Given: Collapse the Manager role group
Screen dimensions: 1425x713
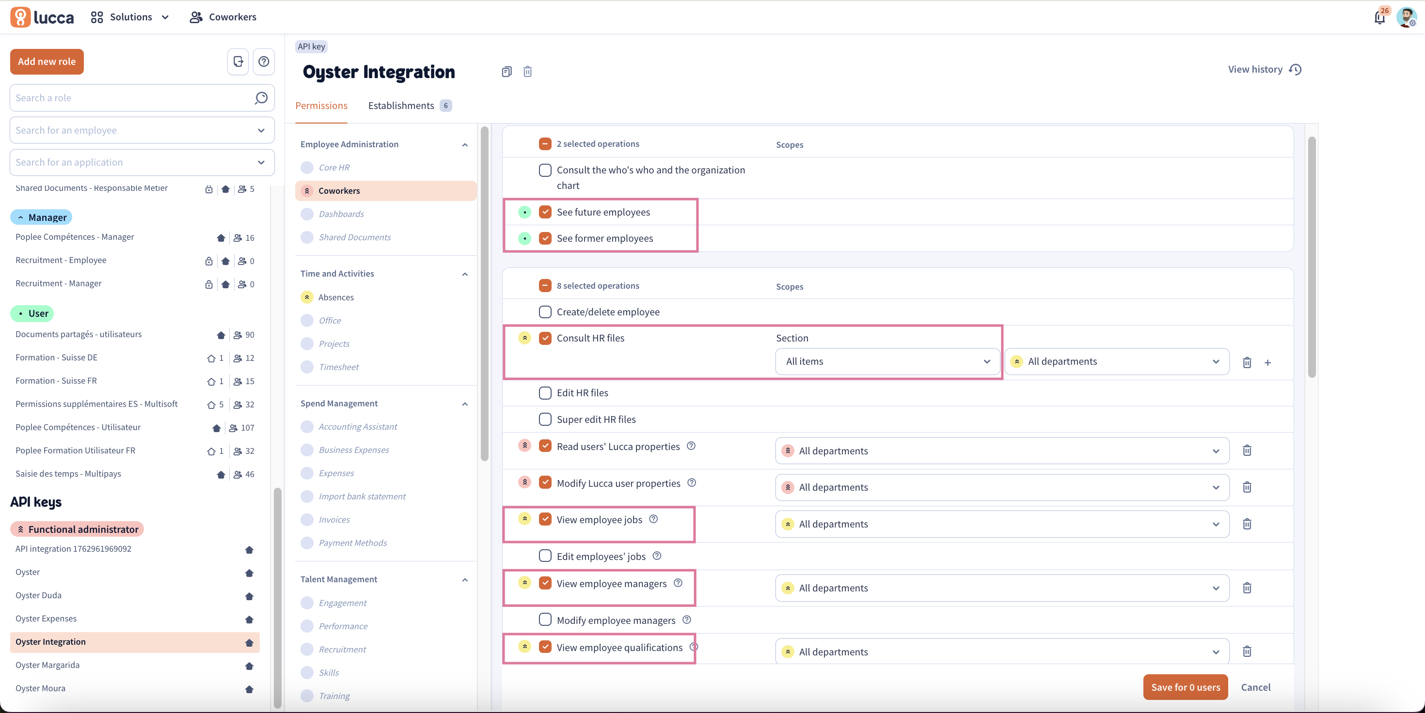Looking at the screenshot, I should coord(41,217).
